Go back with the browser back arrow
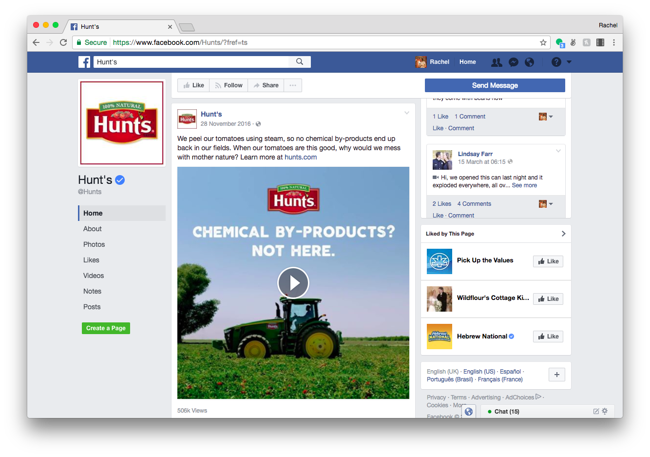The image size is (650, 457). click(36, 42)
